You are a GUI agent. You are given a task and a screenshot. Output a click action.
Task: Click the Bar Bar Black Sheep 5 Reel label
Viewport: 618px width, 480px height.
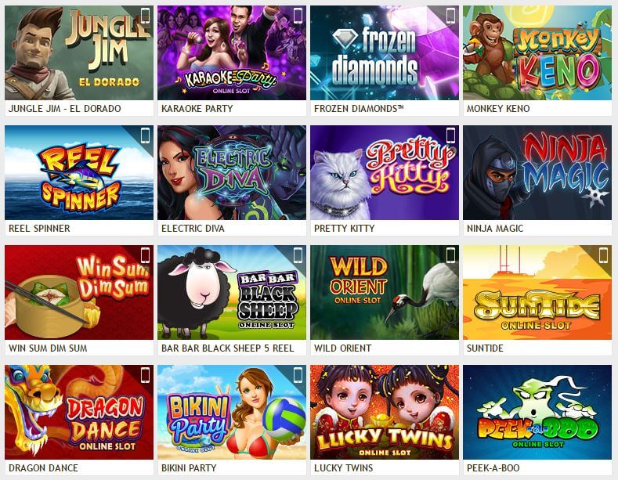click(227, 348)
